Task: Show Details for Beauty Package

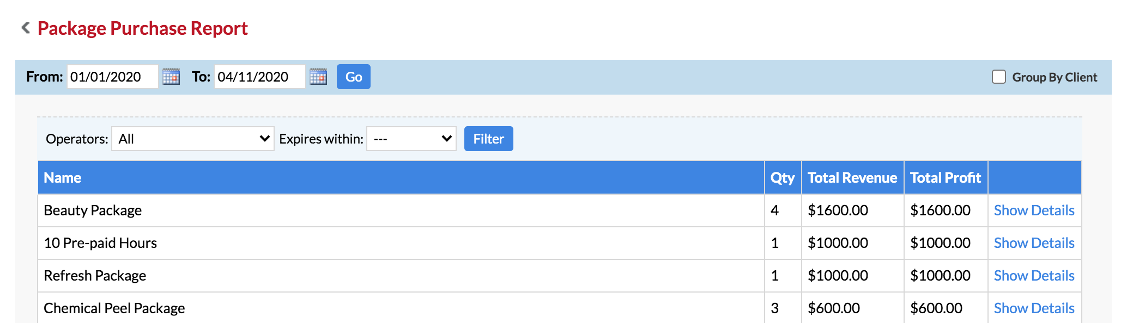Action: 1034,210
